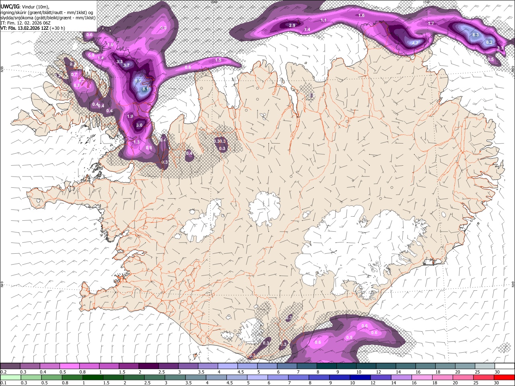Click the 1.5 value on the magenta streak
515x386 pixels.
pos(218,60)
